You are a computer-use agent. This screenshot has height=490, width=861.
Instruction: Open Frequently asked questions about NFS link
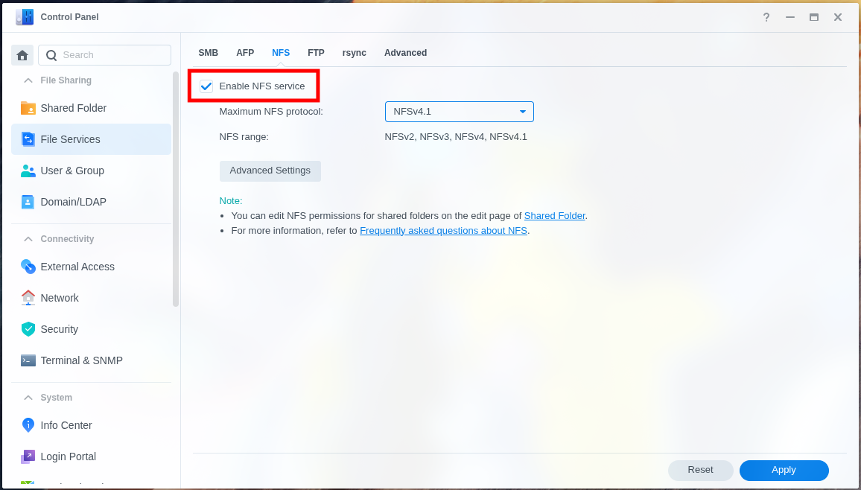[x=443, y=230]
